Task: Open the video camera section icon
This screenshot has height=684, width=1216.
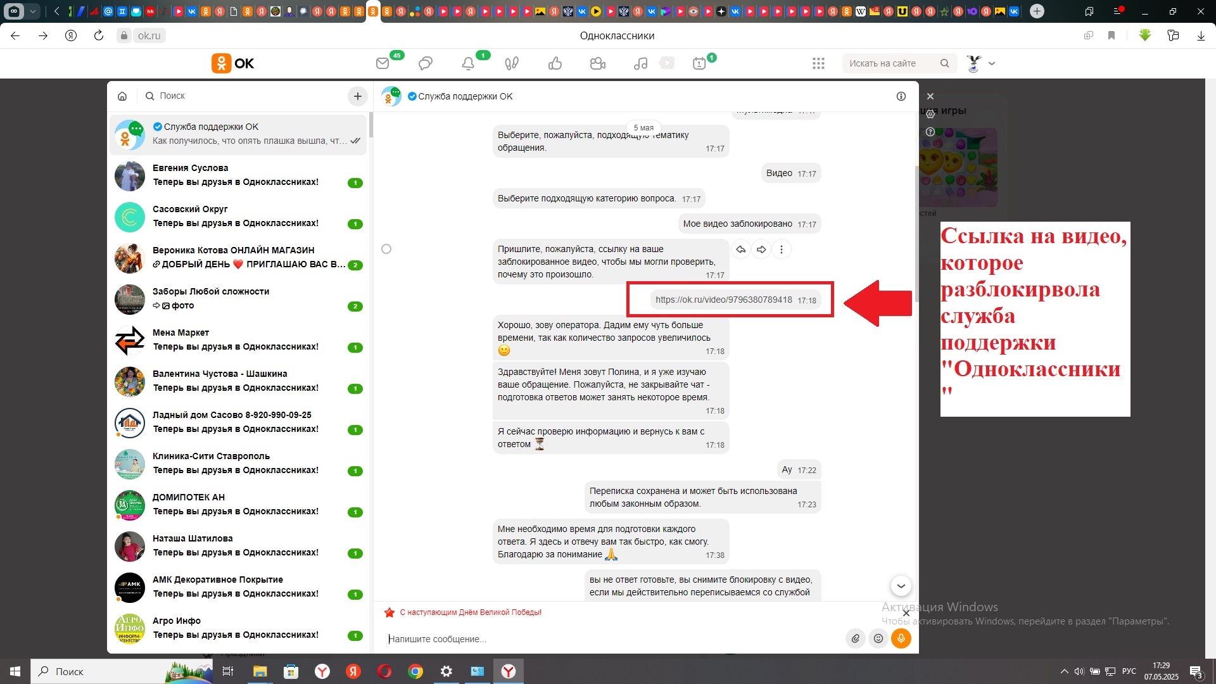Action: tap(598, 63)
